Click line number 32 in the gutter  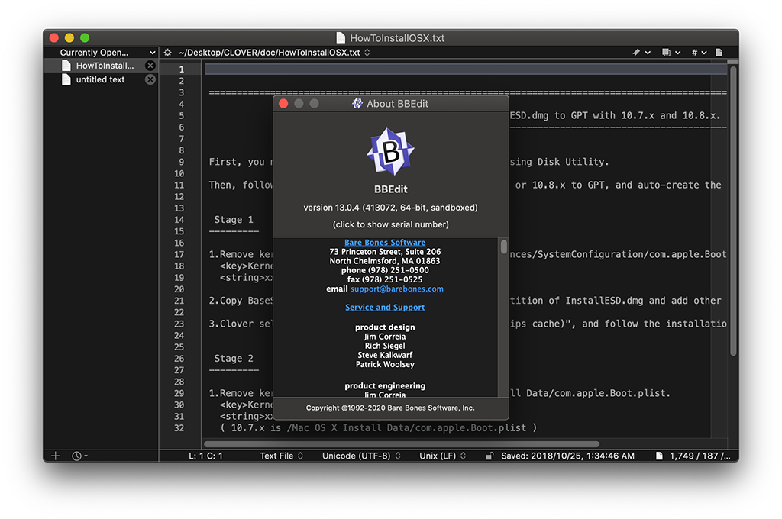click(x=179, y=427)
